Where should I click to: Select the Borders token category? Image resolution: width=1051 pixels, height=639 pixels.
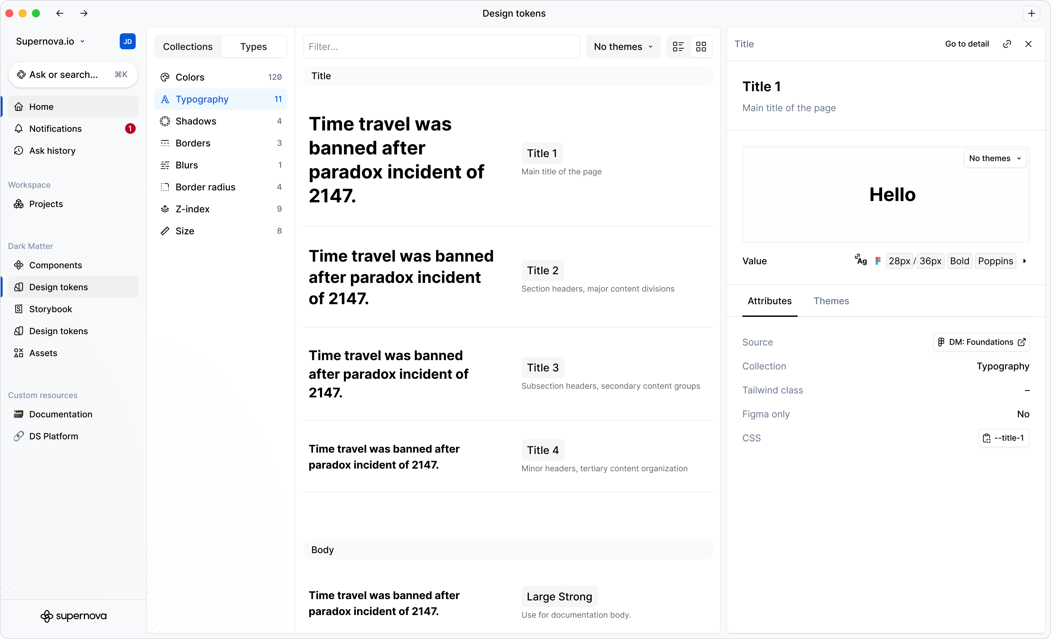(x=193, y=143)
